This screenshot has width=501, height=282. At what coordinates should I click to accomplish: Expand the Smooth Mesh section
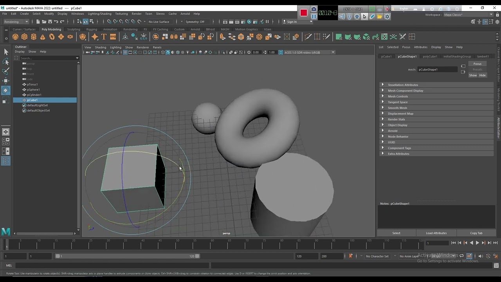[x=397, y=108]
